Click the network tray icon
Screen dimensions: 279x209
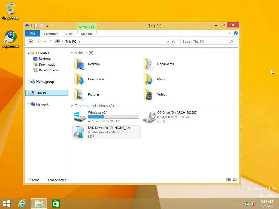click(247, 204)
